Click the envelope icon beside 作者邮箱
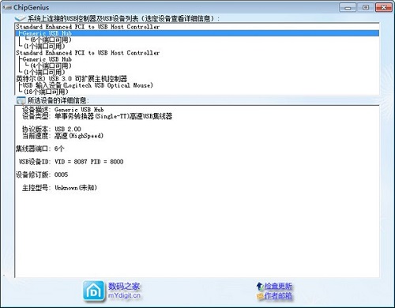This screenshot has height=308, width=395. (260, 296)
